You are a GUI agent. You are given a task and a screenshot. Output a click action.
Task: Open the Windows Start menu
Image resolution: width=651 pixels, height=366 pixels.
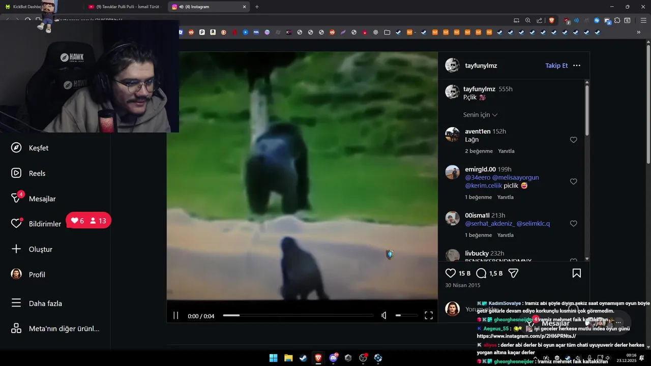(x=273, y=358)
